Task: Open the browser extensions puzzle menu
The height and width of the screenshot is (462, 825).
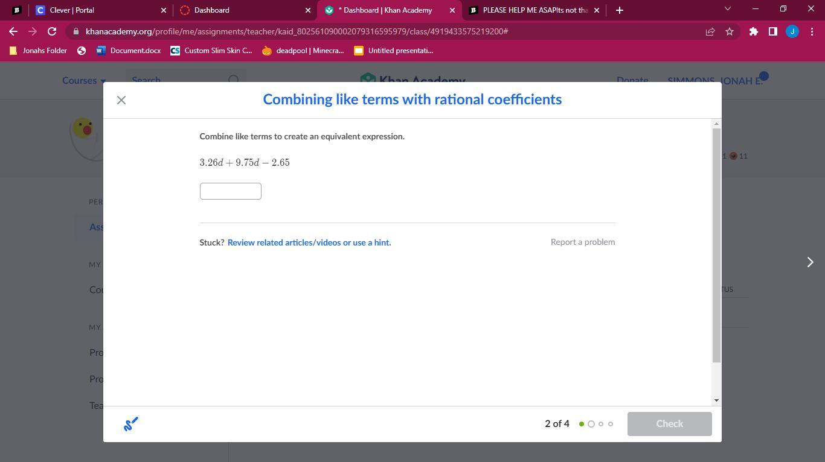Action: [x=753, y=31]
